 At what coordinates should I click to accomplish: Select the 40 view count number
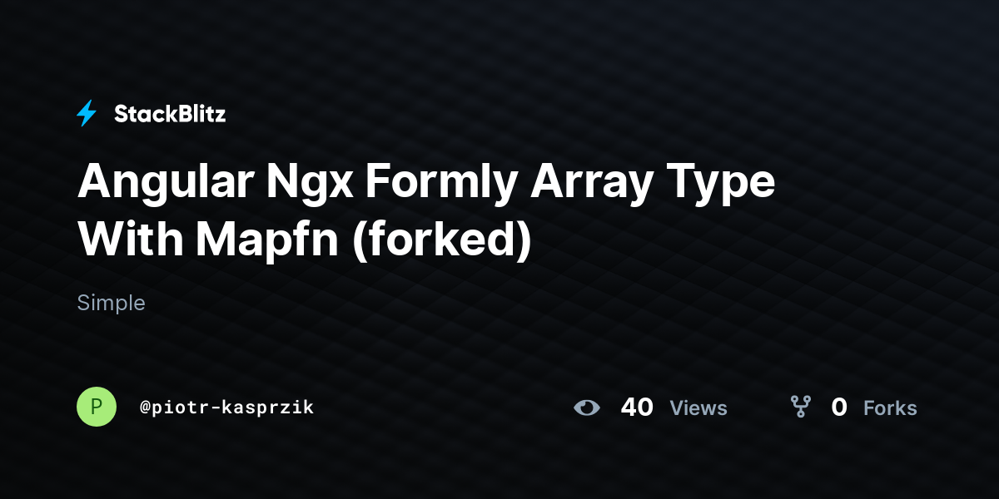click(637, 408)
